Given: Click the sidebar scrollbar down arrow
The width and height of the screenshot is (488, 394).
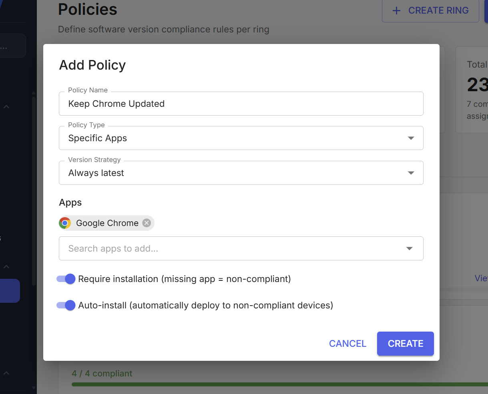Looking at the screenshot, I should click(x=34, y=388).
